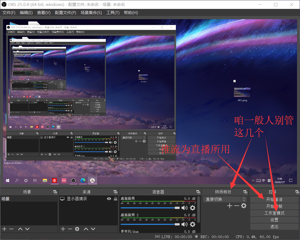
Task: Add a transition with the plus icon
Action: [x=230, y=206]
